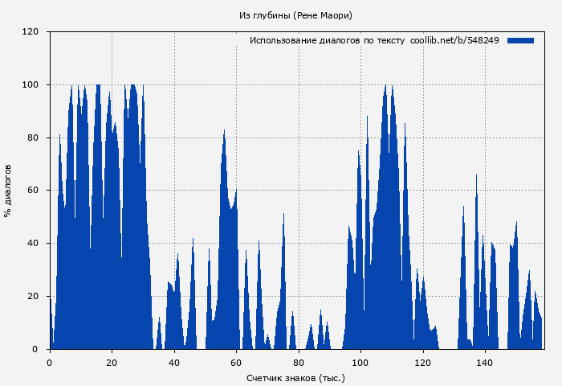The image size is (562, 386).
Task: Click the 20 tick on the vertical axis
Action: (x=33, y=297)
